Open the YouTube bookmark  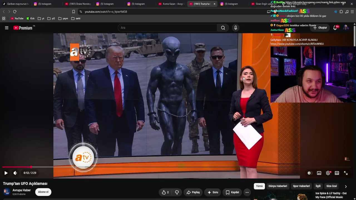17,19
